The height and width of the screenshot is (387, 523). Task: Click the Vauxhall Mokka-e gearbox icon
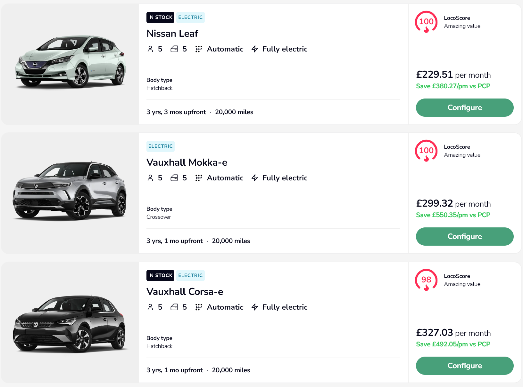[199, 178]
